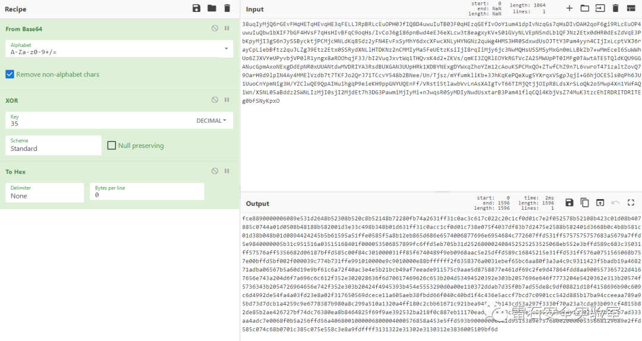The image size is (642, 341).
Task: Open the XOR Scheme dropdown set to Standard
Action: point(53,146)
